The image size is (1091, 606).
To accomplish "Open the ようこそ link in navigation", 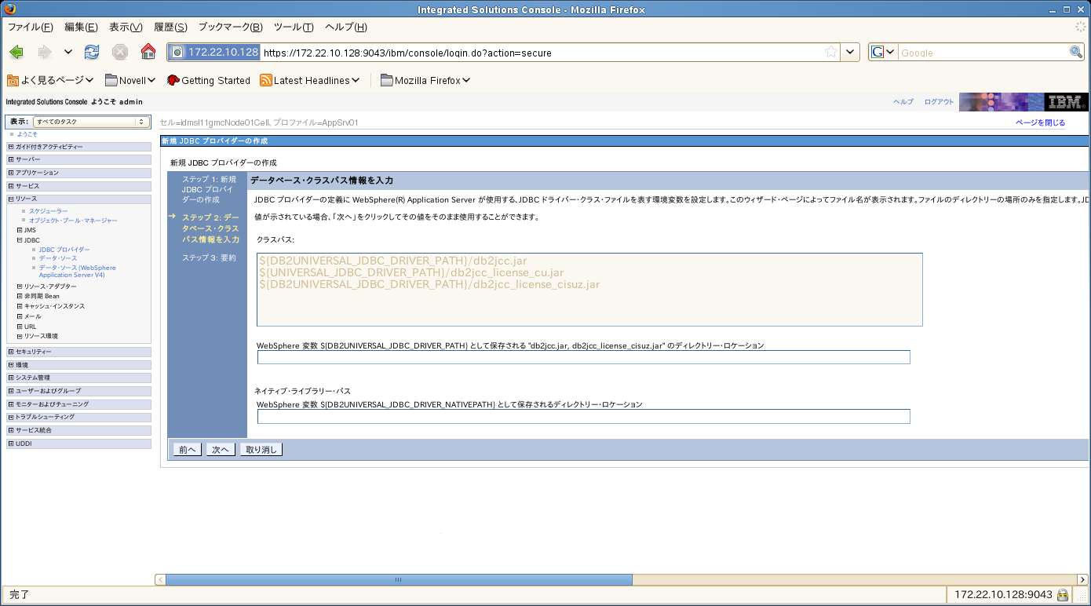I will tap(27, 134).
